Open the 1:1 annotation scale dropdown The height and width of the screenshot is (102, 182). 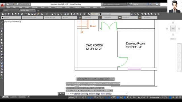135,97
